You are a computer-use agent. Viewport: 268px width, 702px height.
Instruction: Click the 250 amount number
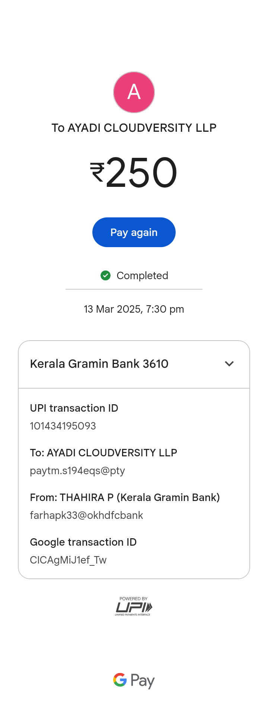click(141, 173)
